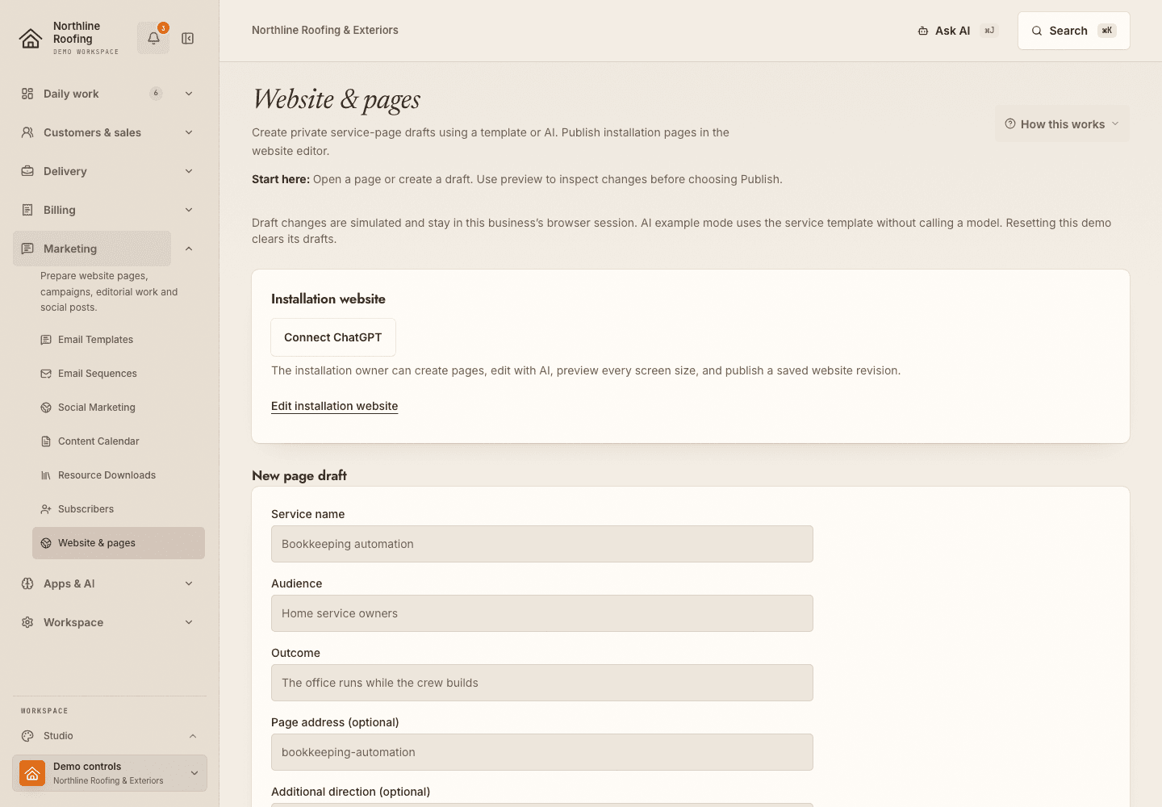Image resolution: width=1162 pixels, height=807 pixels.
Task: Expand the Apps & AI chevron
Action: click(x=189, y=583)
